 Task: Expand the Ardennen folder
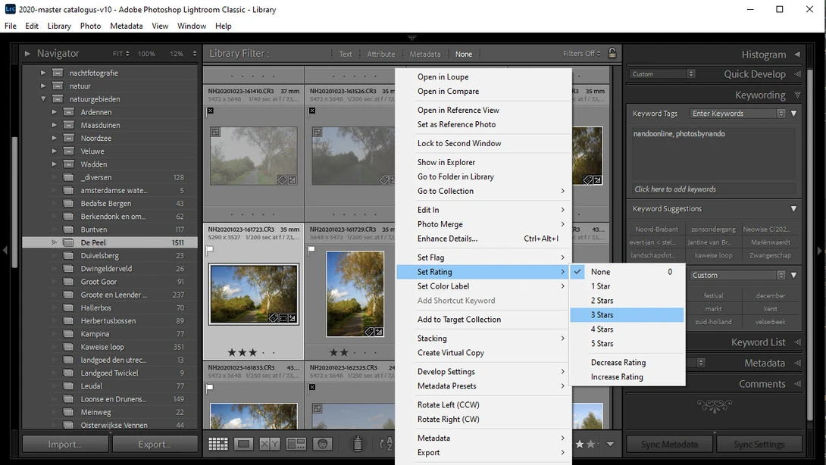pyautogui.click(x=54, y=111)
